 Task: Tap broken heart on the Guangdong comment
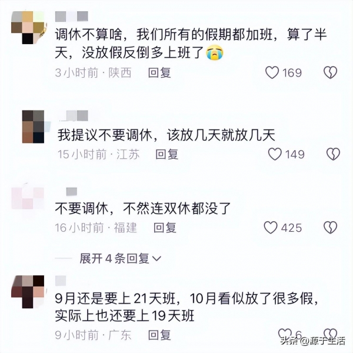click(x=330, y=334)
